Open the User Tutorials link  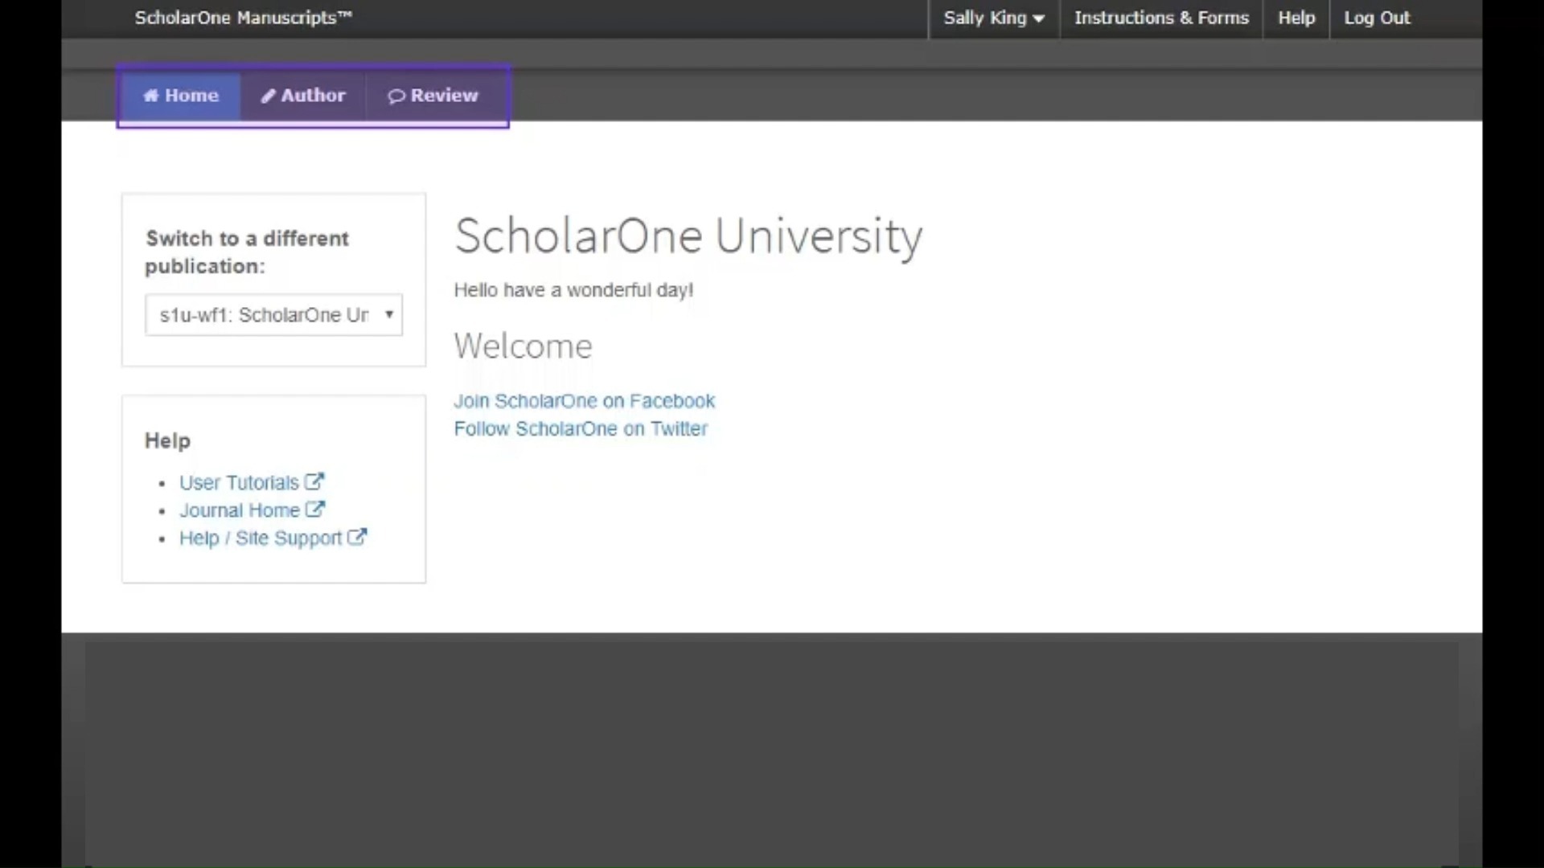[239, 483]
